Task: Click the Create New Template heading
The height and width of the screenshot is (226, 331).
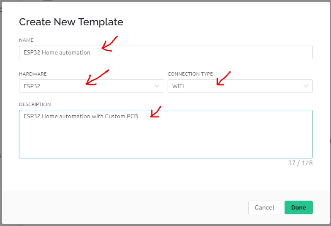Action: 71,22
